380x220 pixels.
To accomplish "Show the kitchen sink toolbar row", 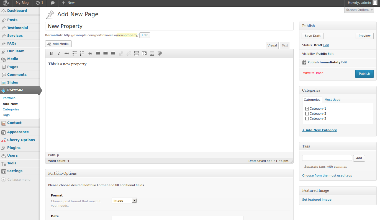I will (x=152, y=53).
